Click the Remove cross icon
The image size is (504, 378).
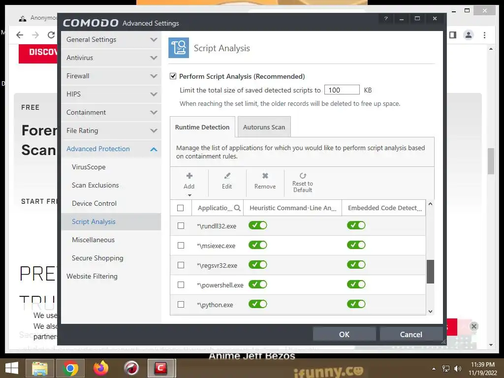pos(265,176)
